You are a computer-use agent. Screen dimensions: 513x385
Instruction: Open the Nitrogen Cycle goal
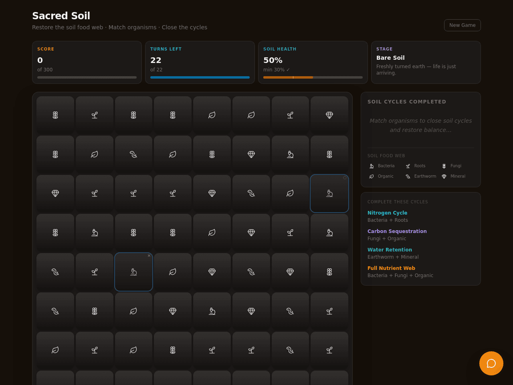coord(387,213)
